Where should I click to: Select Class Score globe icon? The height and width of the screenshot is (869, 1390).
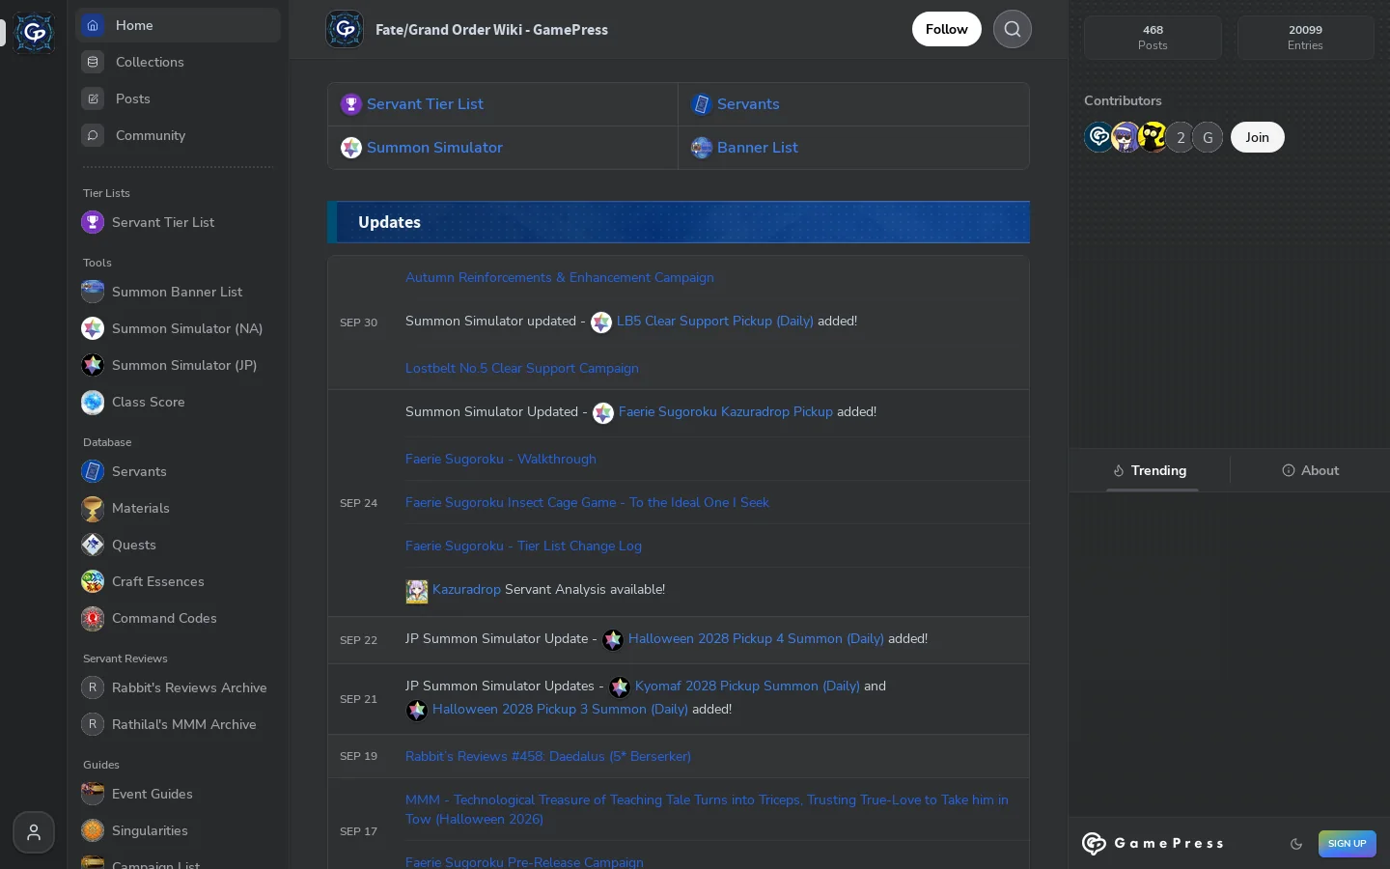[x=93, y=402]
